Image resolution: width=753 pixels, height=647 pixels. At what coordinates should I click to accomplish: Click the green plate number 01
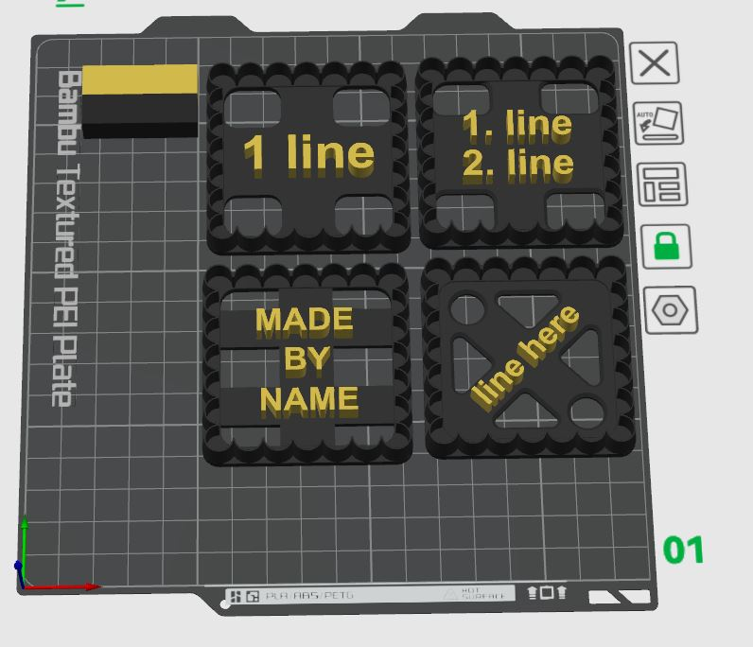[x=683, y=550]
